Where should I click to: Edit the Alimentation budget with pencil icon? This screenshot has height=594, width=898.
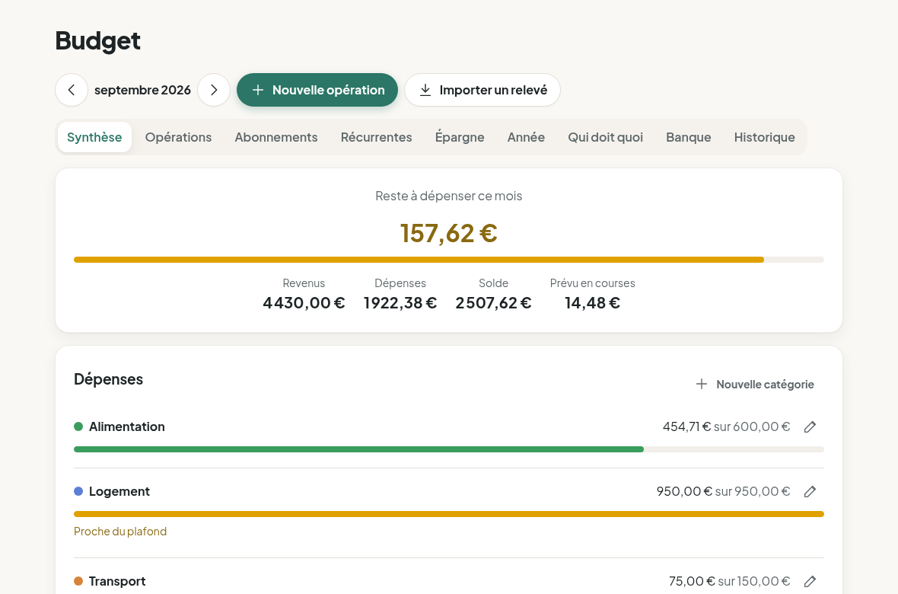(810, 426)
